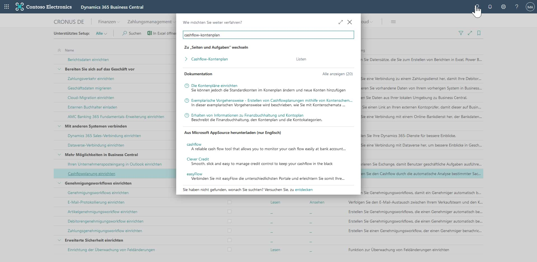
Task: Open Dynamics 365 Sales-Verbindung einrichten
Action: coord(104,136)
